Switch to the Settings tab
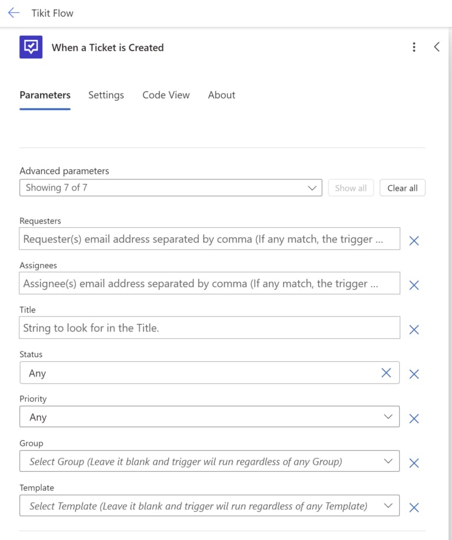 coord(106,95)
